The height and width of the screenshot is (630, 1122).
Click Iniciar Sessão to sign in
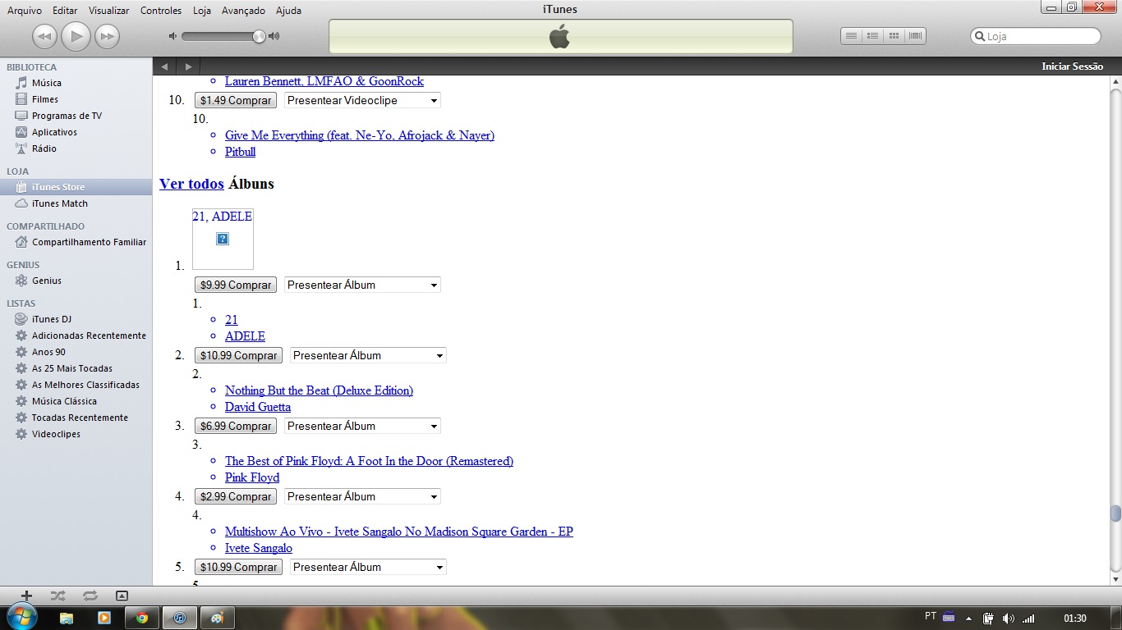1072,66
